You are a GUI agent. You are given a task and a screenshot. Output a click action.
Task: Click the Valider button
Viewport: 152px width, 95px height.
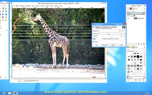coord(113,45)
